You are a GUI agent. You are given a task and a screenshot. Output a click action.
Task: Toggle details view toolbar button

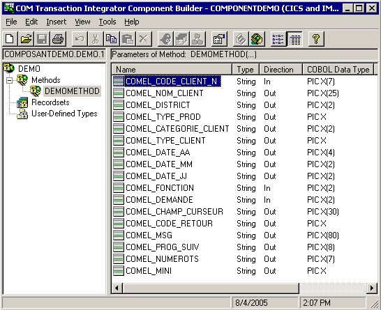[x=294, y=38]
